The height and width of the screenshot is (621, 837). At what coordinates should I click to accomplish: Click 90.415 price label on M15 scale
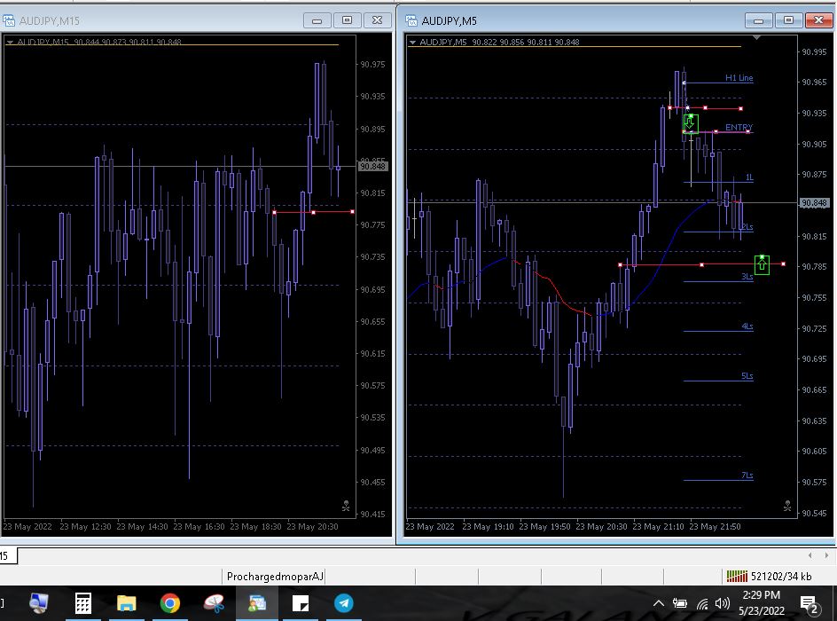tap(372, 515)
